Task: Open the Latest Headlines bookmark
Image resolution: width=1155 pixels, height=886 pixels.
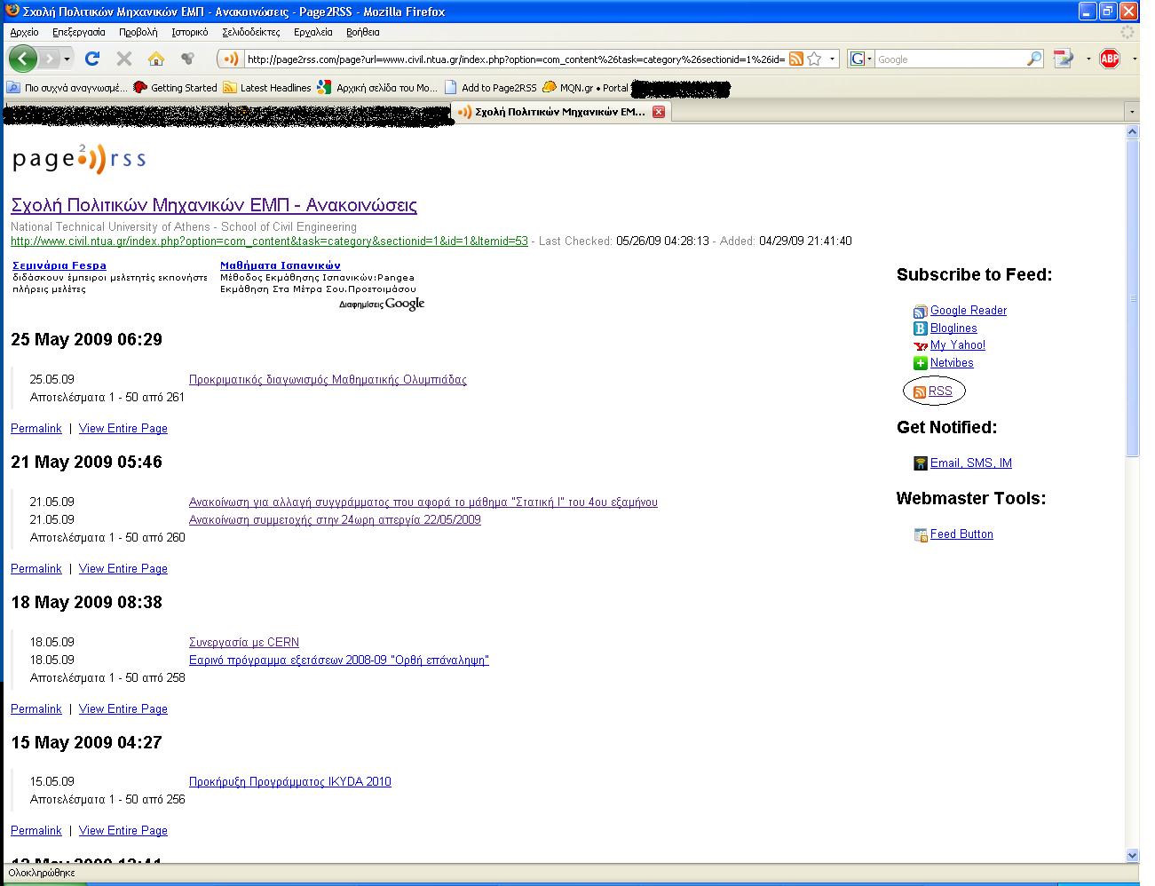Action: [275, 88]
